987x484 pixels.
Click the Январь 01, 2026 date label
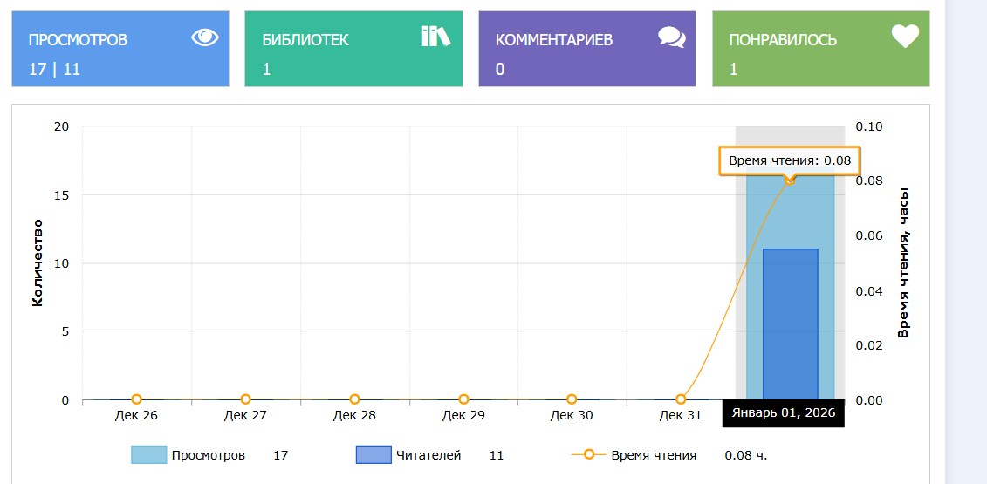coord(783,413)
